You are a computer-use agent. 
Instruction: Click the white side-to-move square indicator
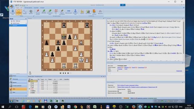tap(91, 70)
